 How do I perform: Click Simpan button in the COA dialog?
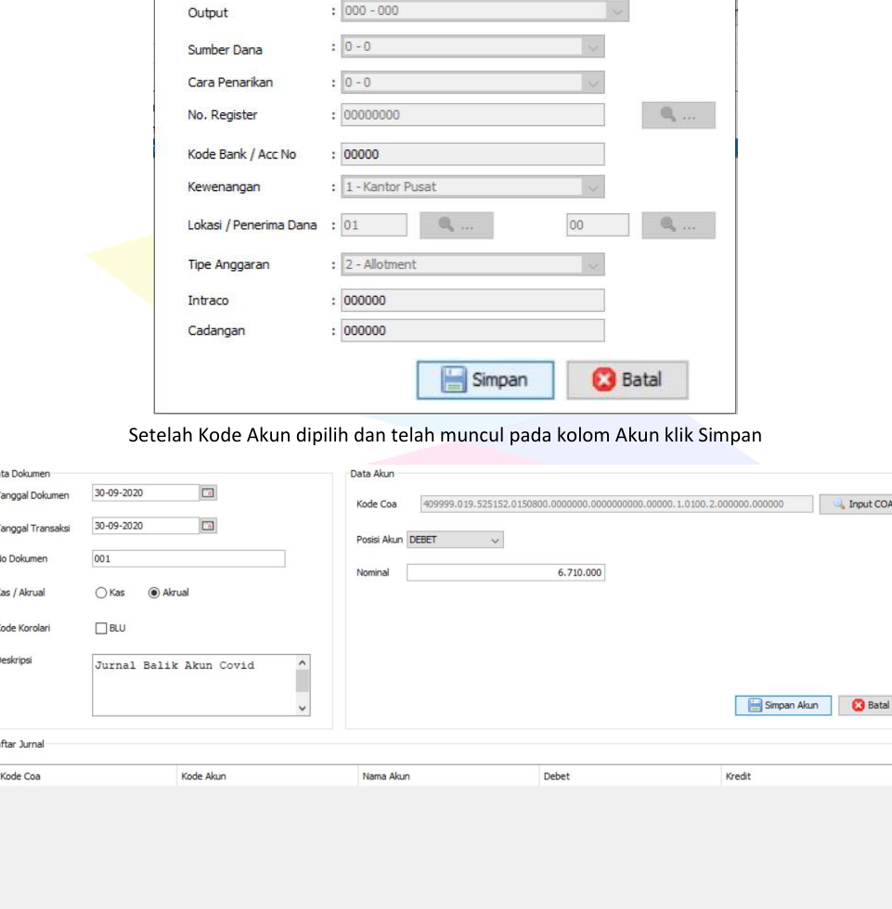coord(485,380)
